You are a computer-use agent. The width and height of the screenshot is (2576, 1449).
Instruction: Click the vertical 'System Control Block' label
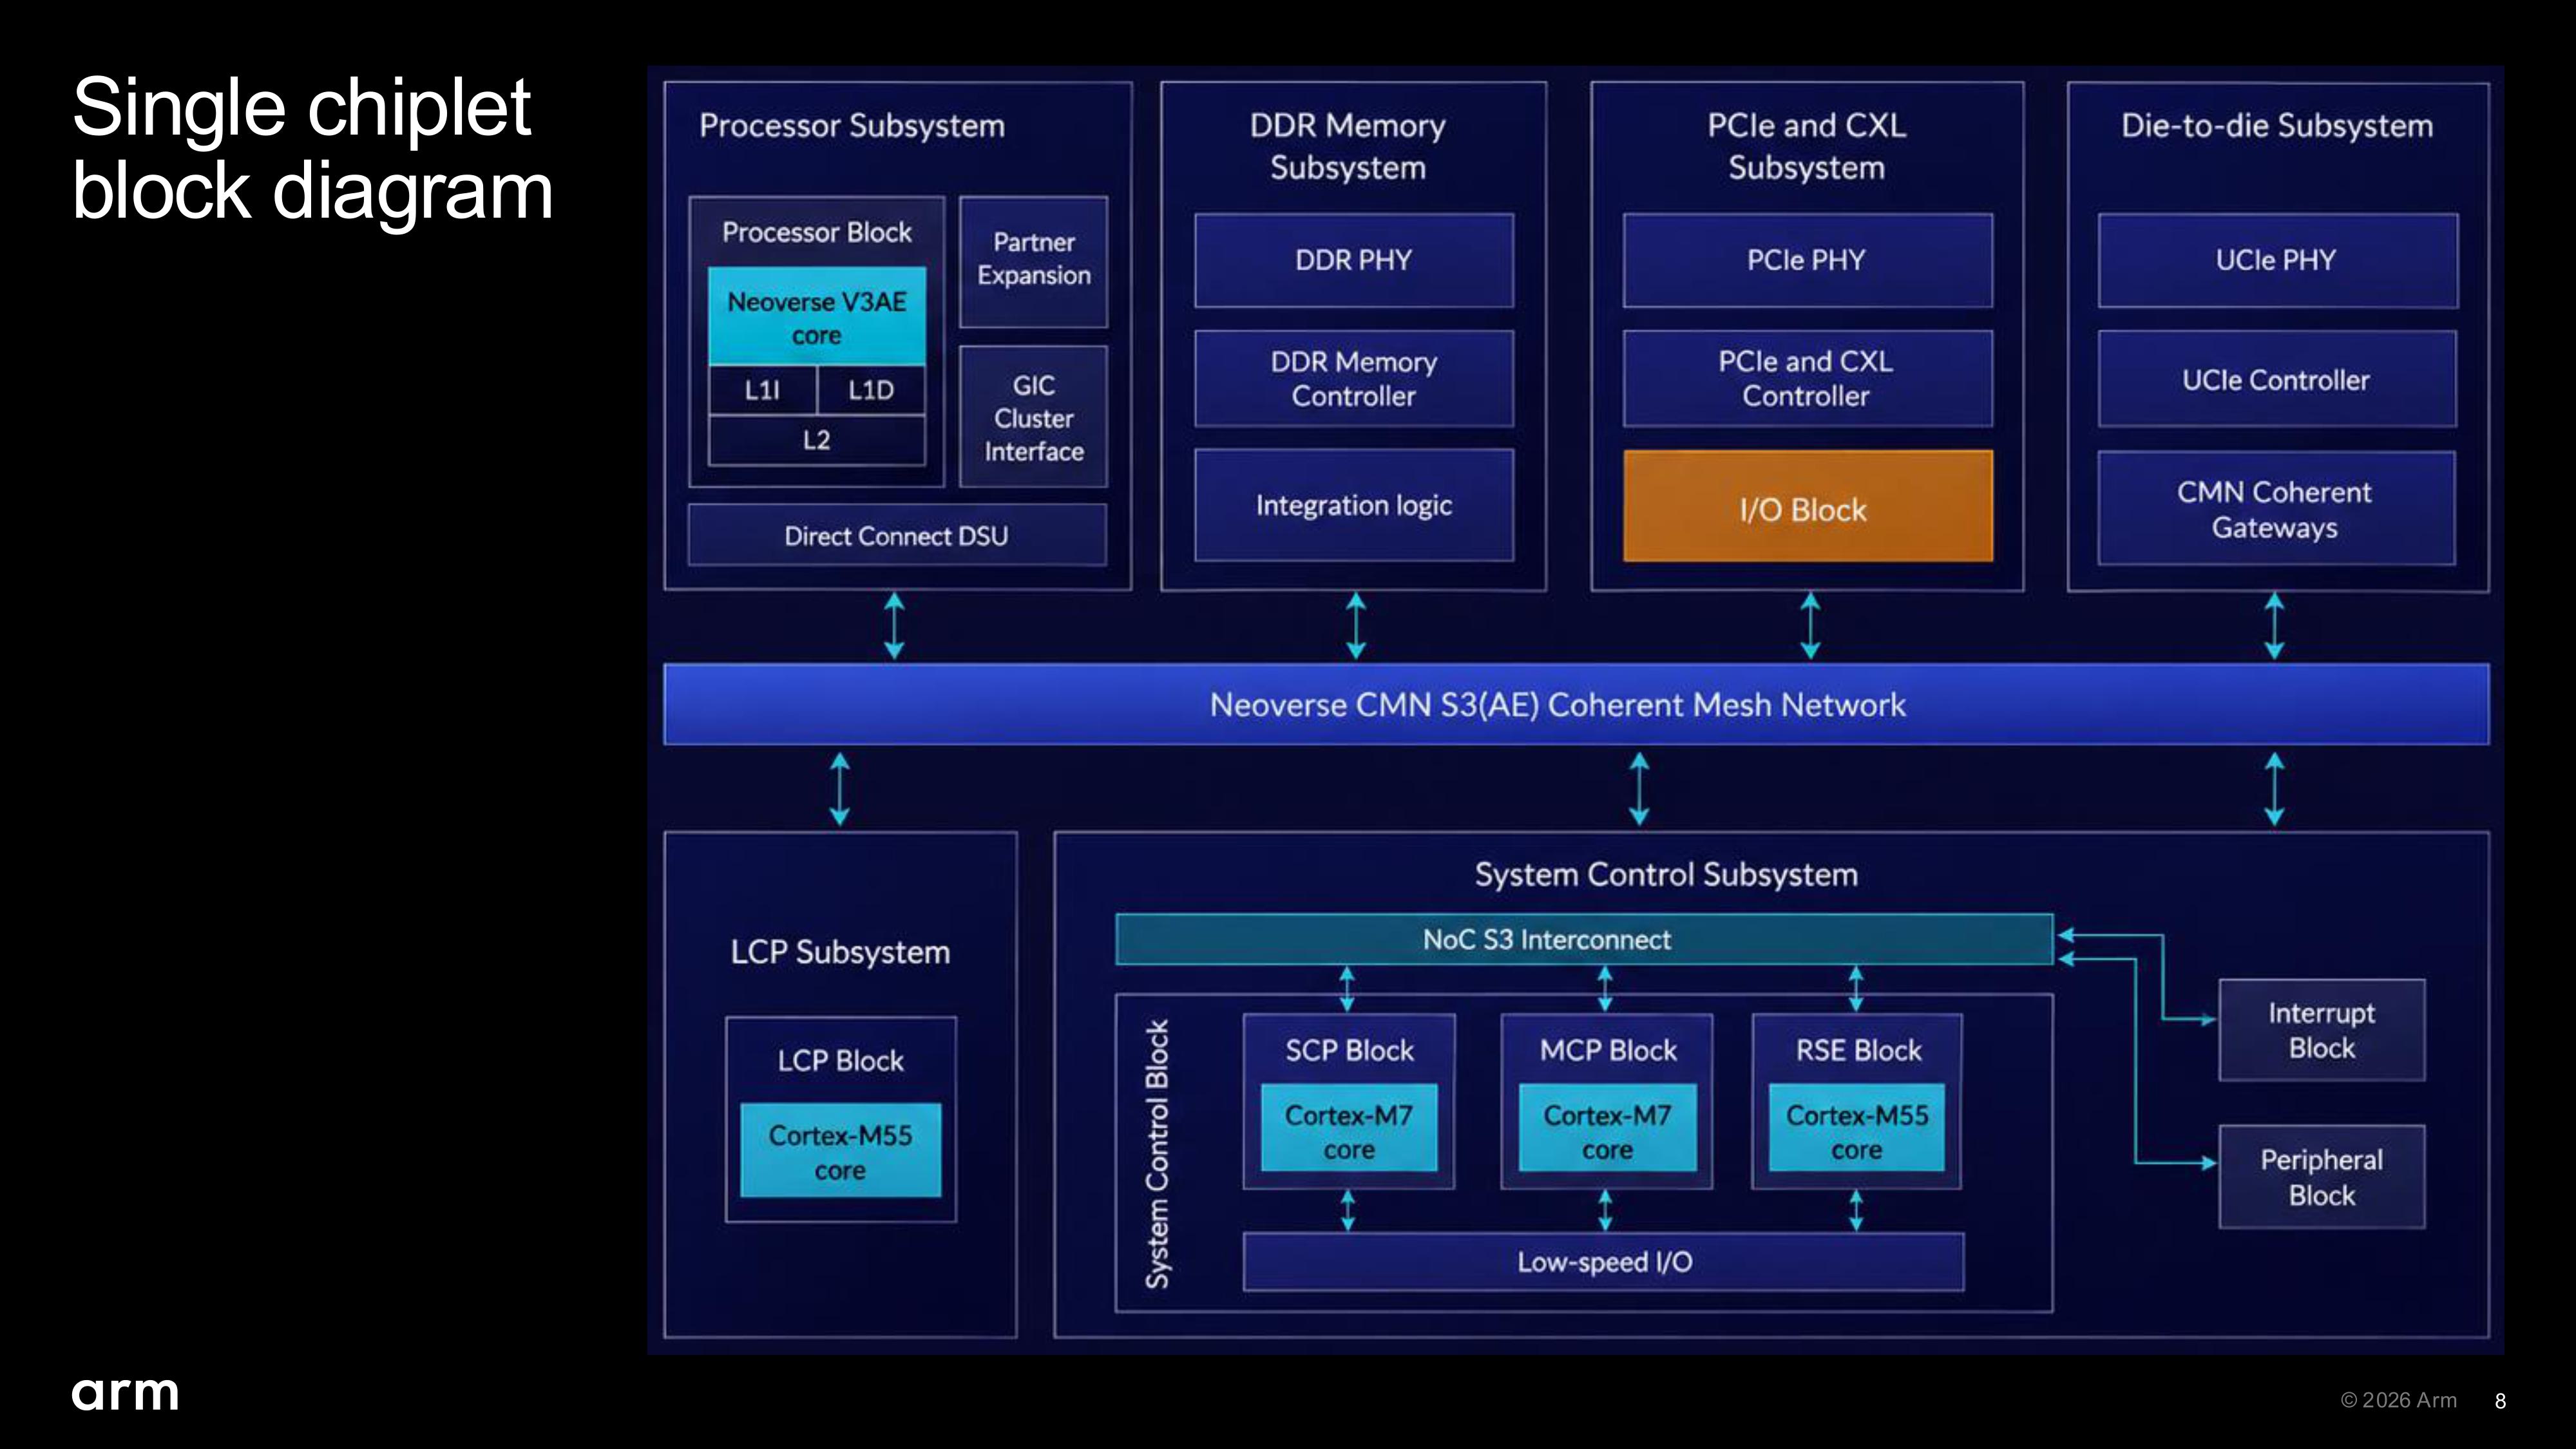click(x=1157, y=1154)
